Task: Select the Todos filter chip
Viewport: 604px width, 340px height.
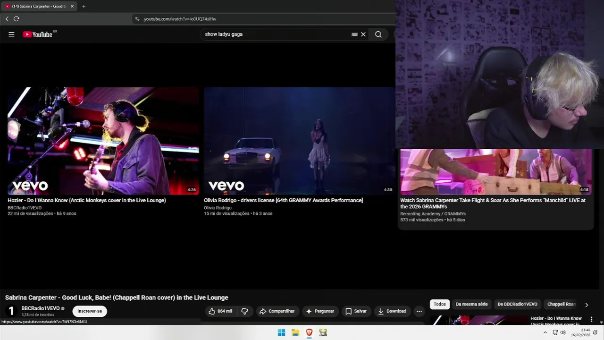Action: (x=440, y=304)
